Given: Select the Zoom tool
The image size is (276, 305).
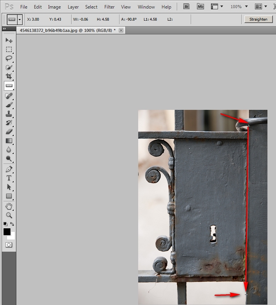Looking at the screenshot, I should tap(9, 215).
